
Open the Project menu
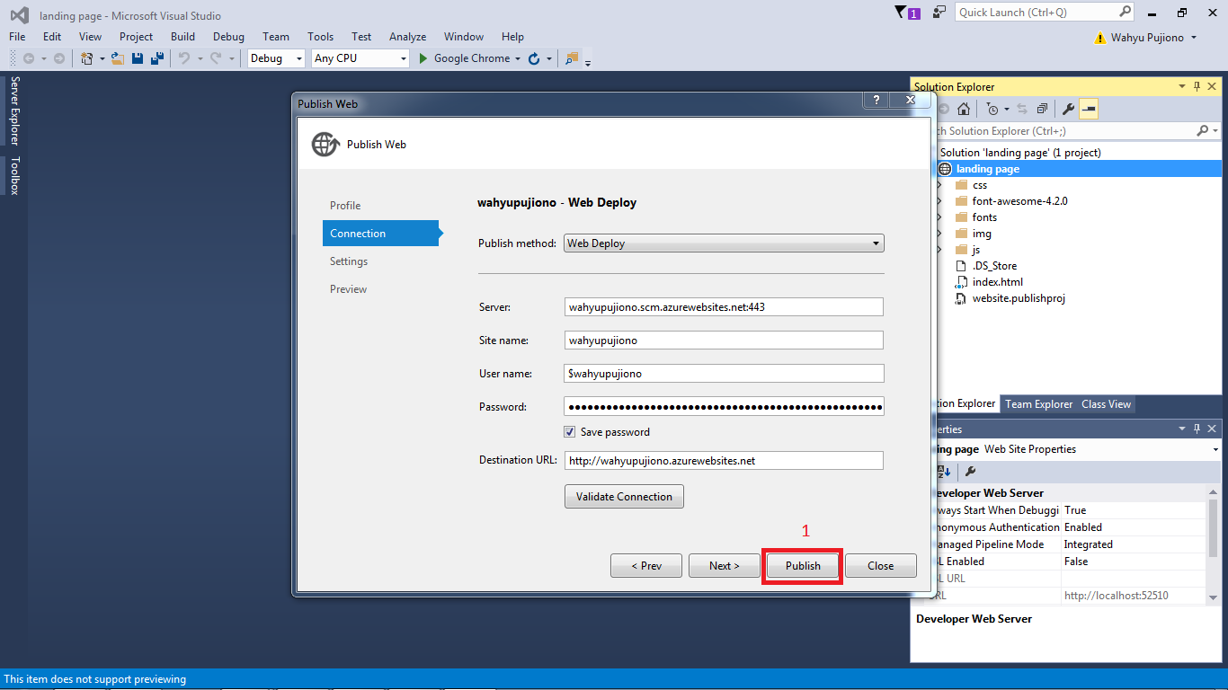[x=137, y=37]
